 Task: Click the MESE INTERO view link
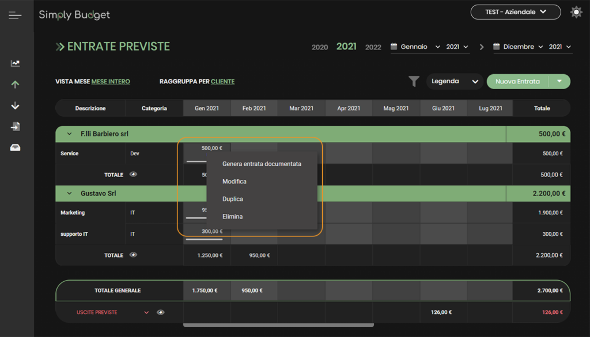(x=111, y=82)
